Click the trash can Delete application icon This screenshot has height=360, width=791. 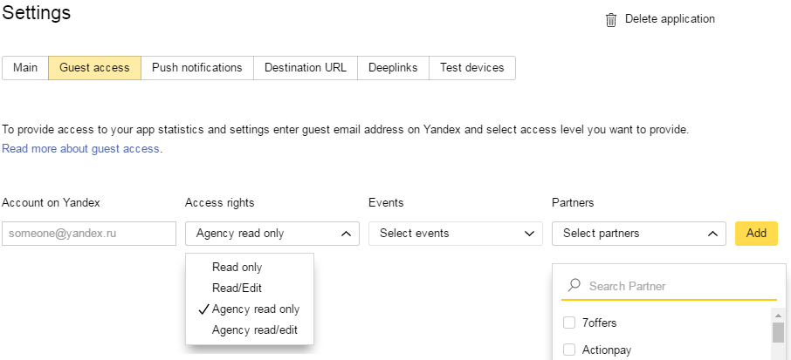[611, 19]
